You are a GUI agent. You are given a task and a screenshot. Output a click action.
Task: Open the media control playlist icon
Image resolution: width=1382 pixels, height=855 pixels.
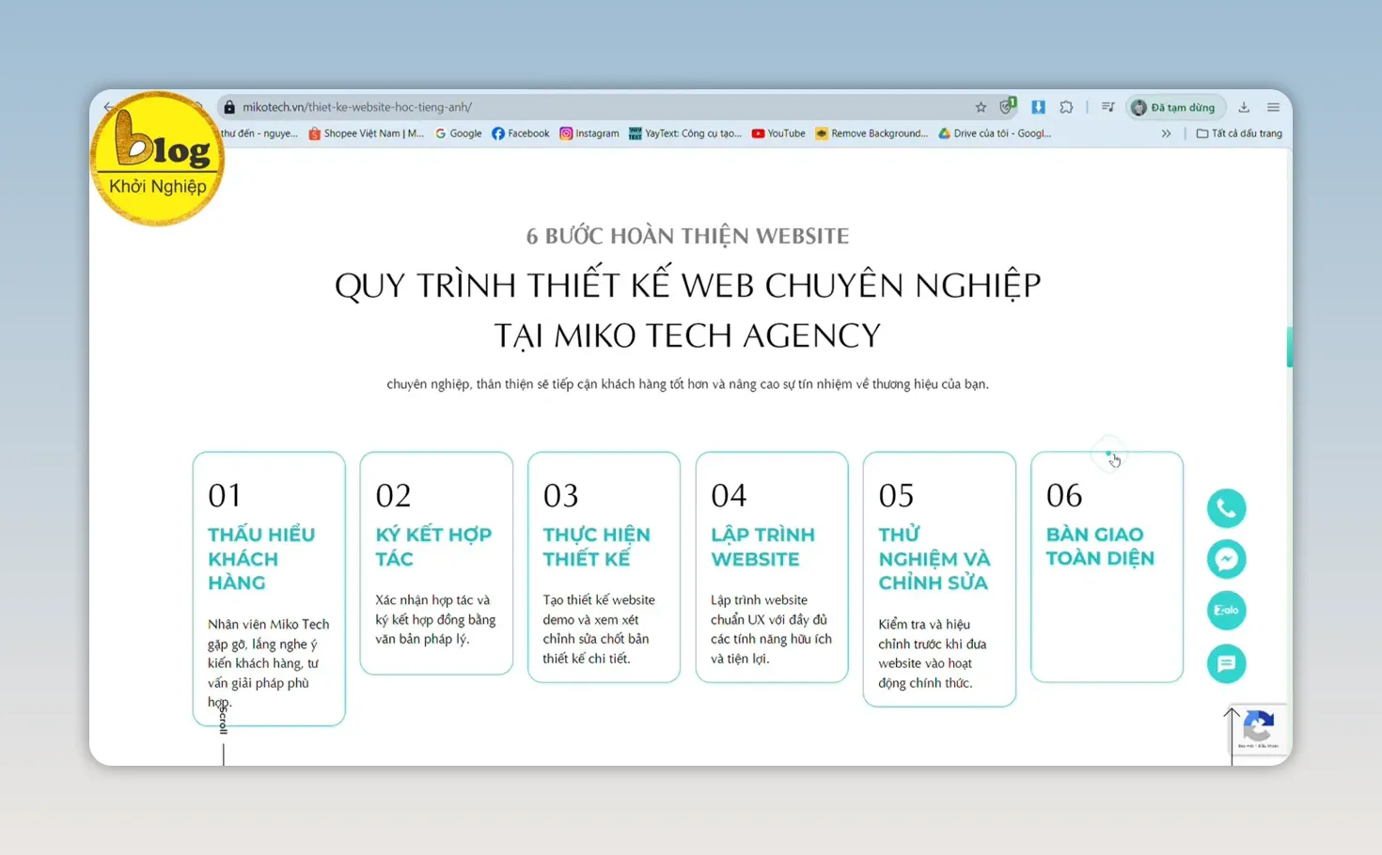tap(1107, 107)
